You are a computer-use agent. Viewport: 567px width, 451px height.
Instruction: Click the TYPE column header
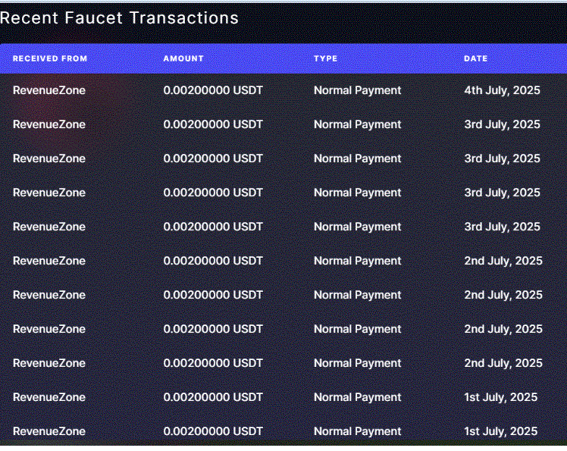point(325,58)
